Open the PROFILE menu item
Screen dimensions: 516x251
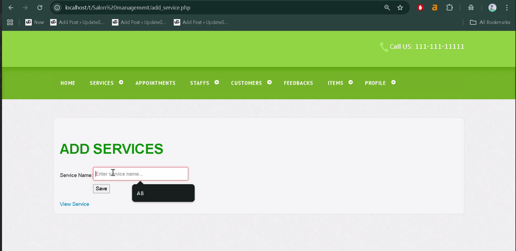(375, 83)
